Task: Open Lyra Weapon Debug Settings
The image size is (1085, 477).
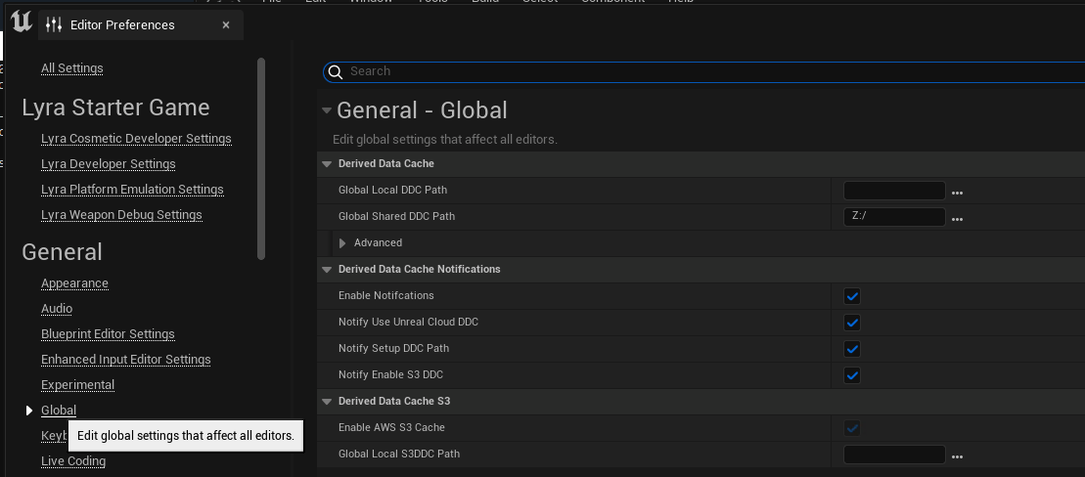Action: 121,215
